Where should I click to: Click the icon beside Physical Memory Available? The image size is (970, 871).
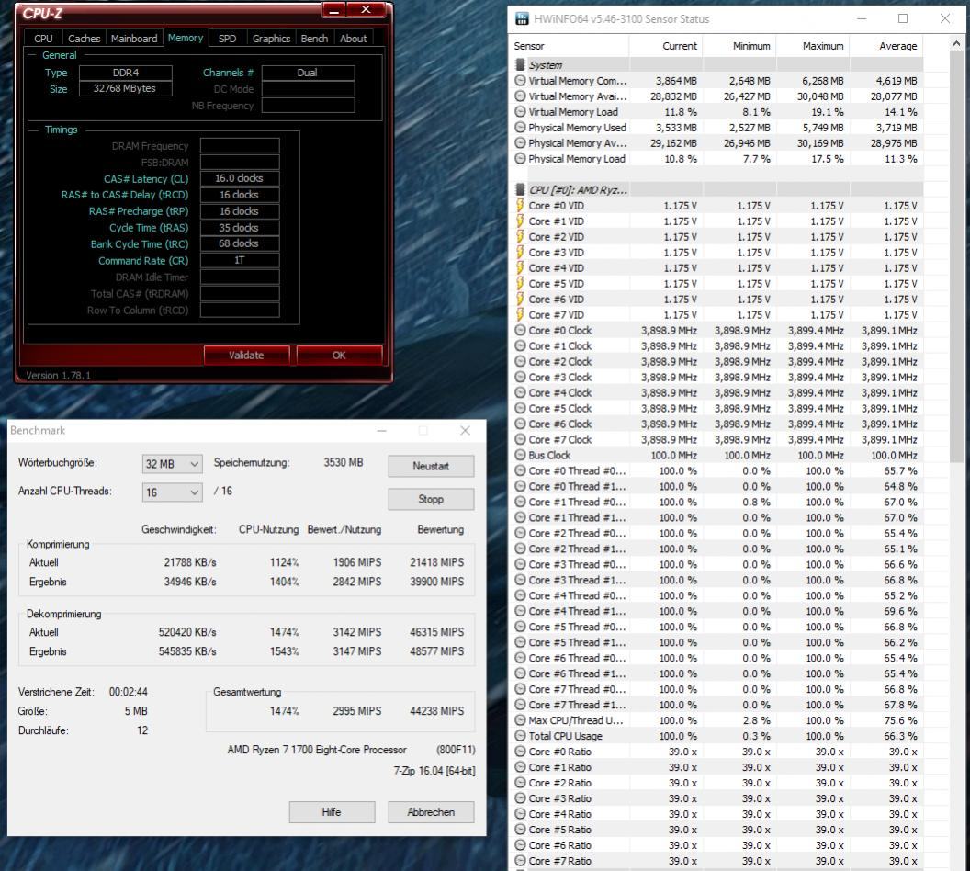coord(520,143)
